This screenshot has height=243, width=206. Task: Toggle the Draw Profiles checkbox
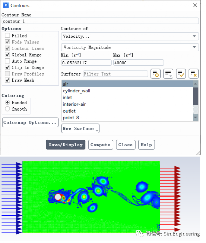click(7, 74)
